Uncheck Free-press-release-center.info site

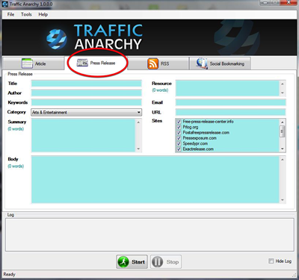click(x=179, y=122)
